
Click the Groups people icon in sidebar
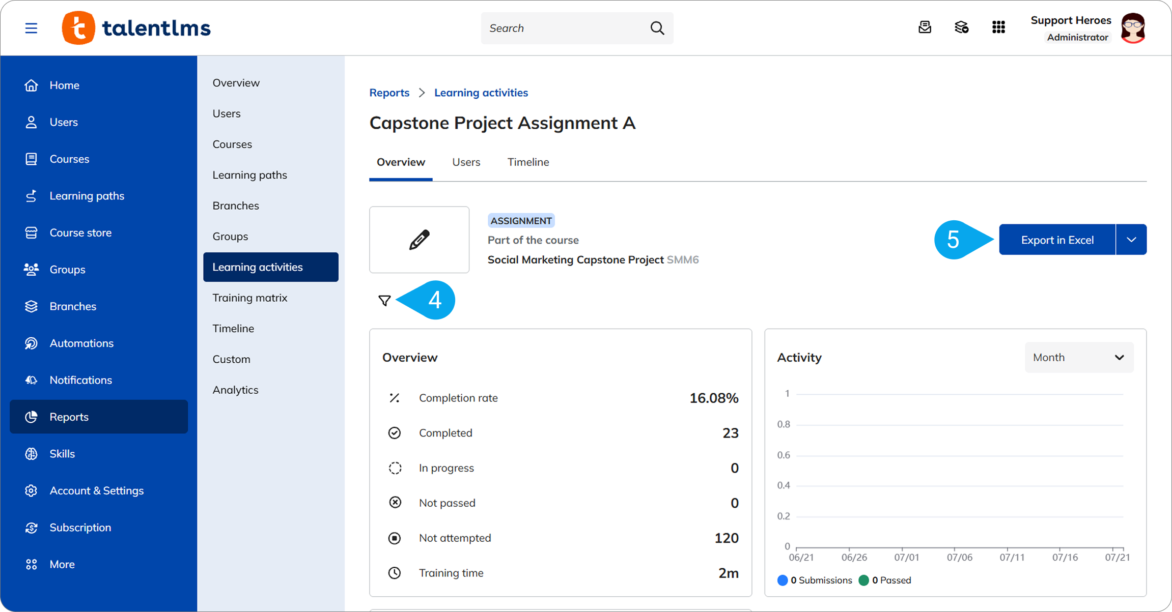[x=31, y=270]
